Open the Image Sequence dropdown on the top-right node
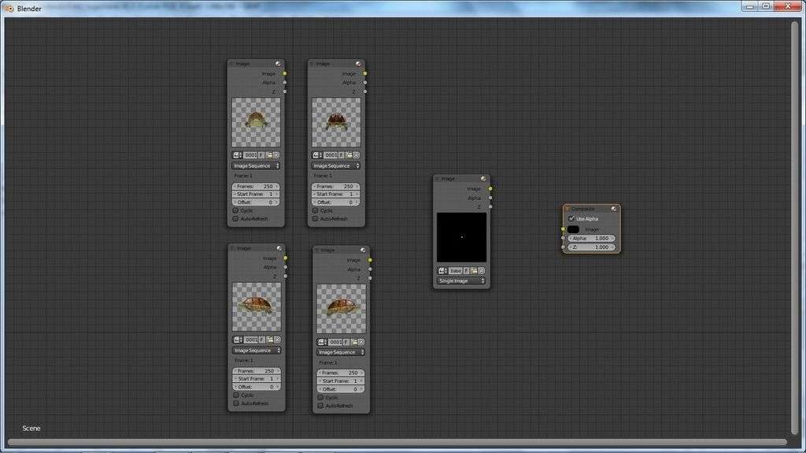 coord(336,165)
